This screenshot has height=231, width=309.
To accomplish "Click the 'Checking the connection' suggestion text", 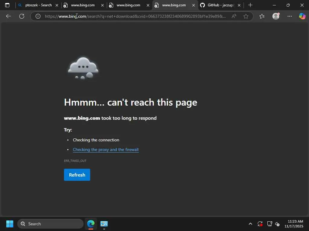I will (x=96, y=140).
